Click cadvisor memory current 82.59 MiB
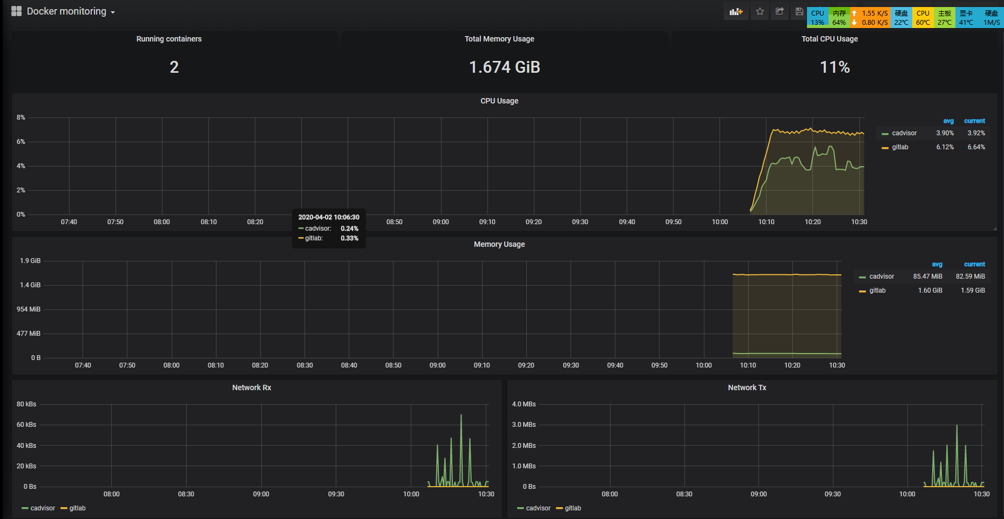Viewport: 1004px width, 519px height. click(x=970, y=276)
